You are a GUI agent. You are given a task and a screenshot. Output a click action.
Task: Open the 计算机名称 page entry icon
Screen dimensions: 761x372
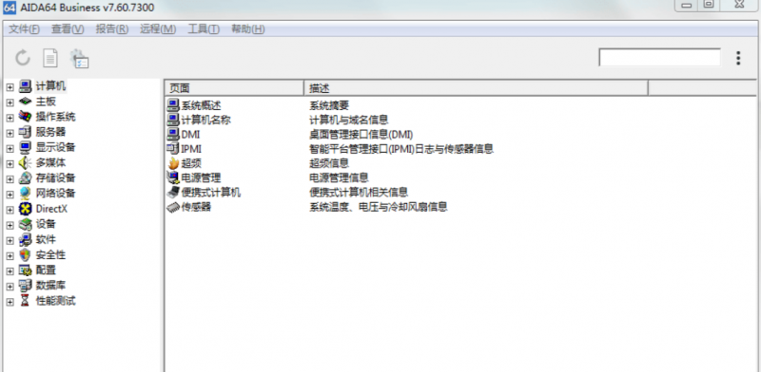tap(173, 120)
